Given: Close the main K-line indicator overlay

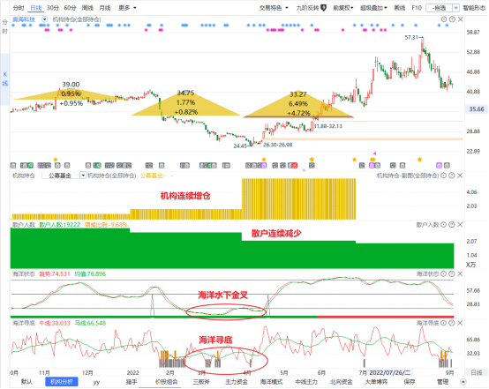Looking at the screenshot, I should 460,19.
